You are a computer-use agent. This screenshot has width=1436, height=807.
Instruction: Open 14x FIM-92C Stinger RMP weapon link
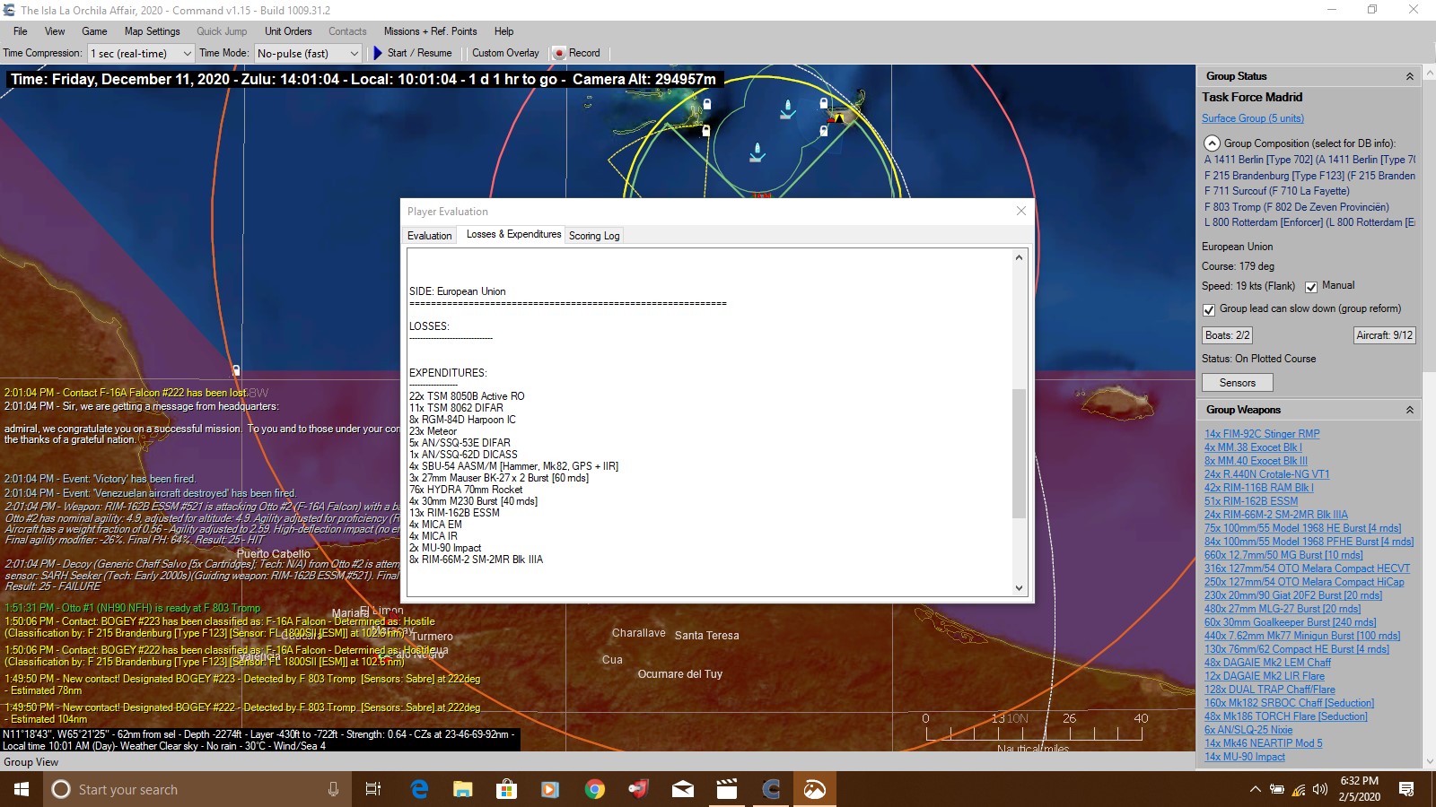point(1262,434)
